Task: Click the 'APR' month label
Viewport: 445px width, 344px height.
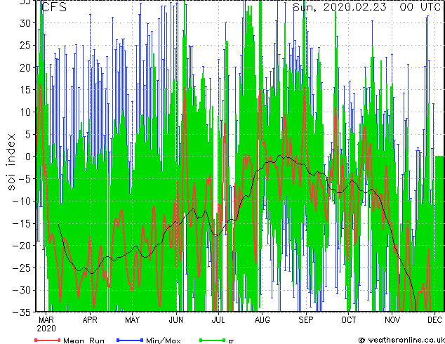Action: click(90, 320)
